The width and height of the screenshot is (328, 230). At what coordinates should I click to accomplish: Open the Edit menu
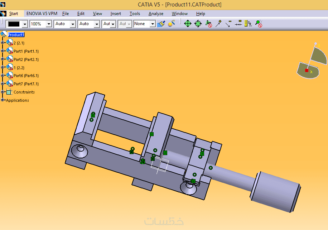point(81,14)
